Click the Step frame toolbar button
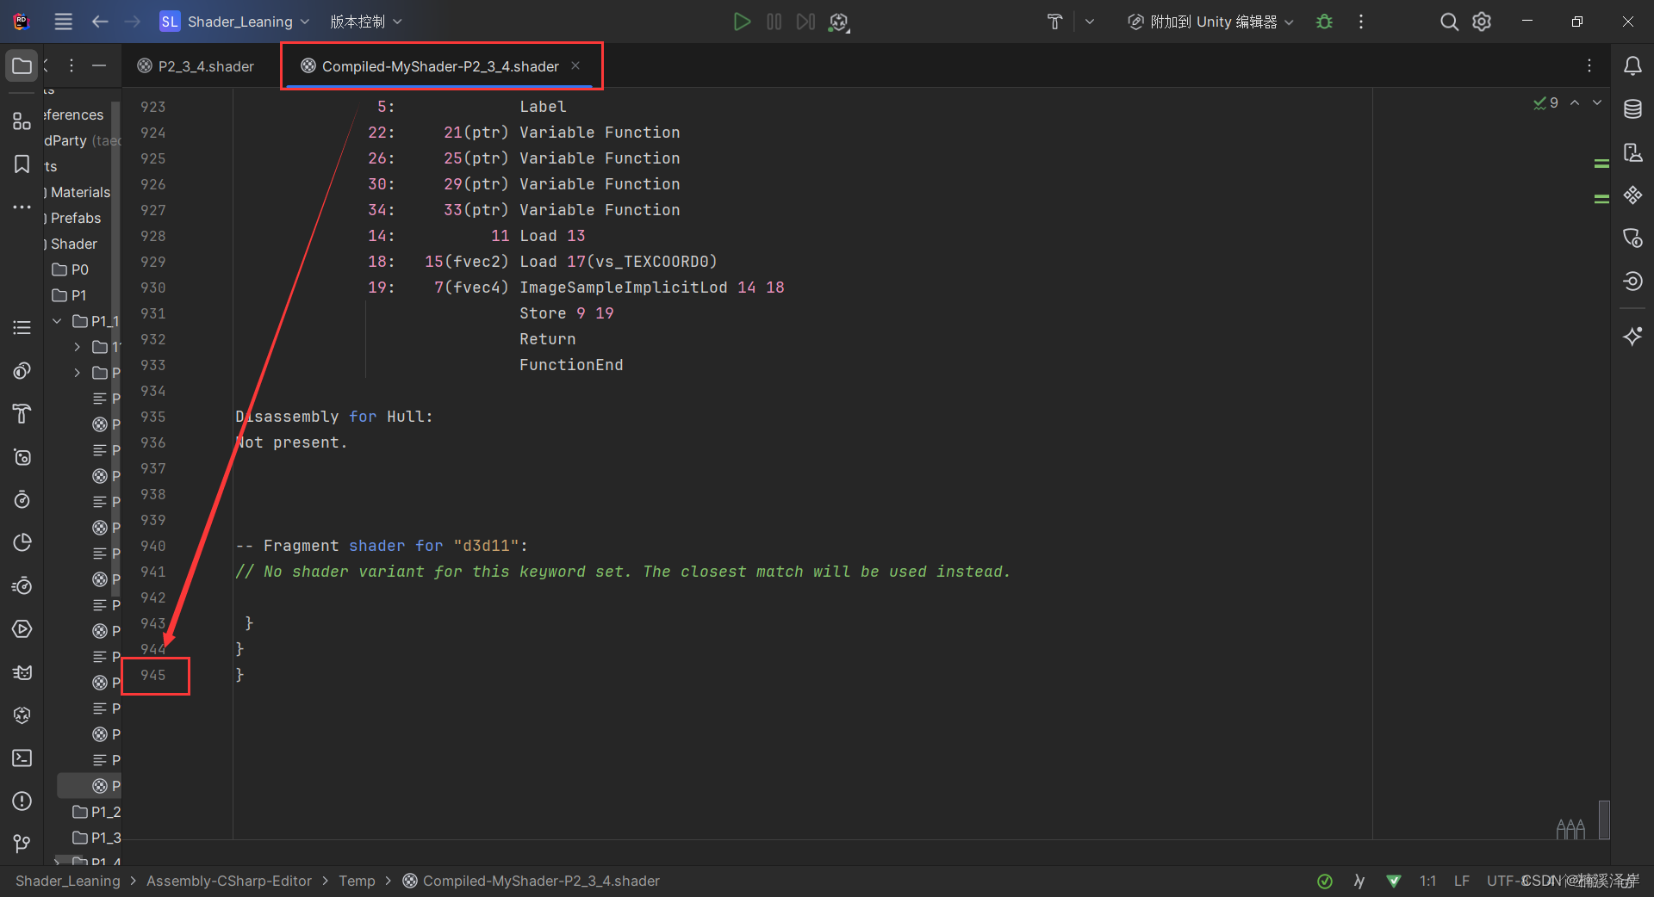This screenshot has height=897, width=1654. (x=805, y=22)
